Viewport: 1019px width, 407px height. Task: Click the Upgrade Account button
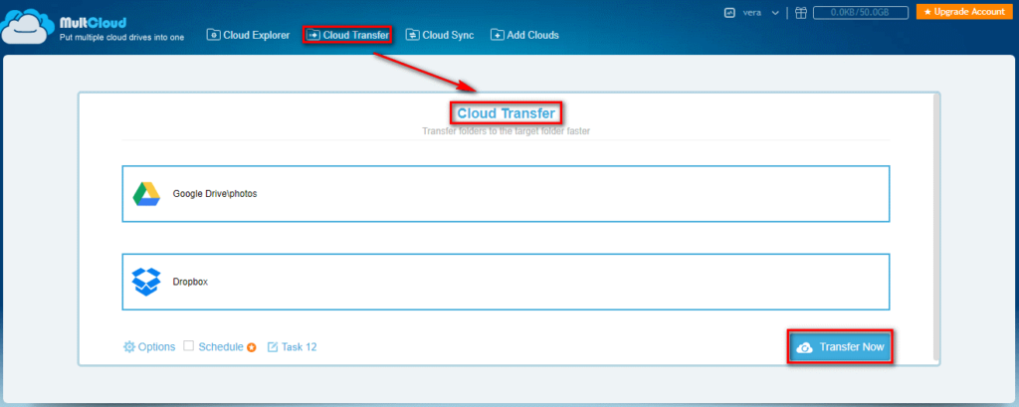coord(963,12)
